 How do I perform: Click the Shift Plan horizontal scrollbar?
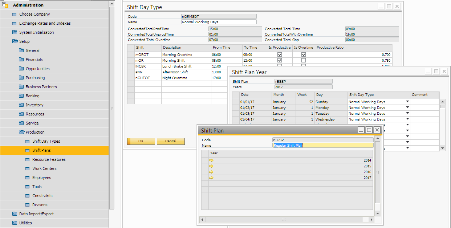(284, 220)
